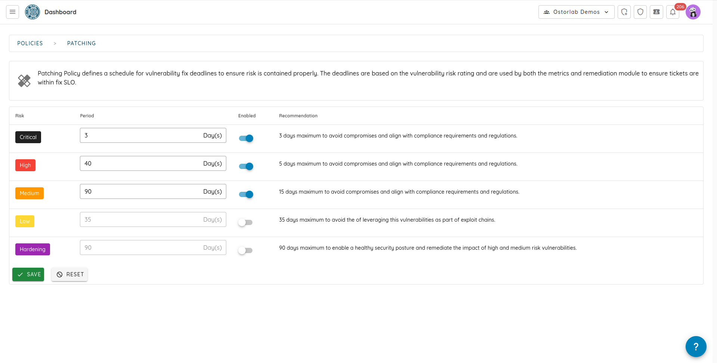717x363 pixels.
Task: Open notifications bell with 206 badge
Action: [x=673, y=12]
